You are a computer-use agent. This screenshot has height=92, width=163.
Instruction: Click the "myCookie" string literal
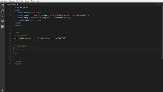coord(29,38)
